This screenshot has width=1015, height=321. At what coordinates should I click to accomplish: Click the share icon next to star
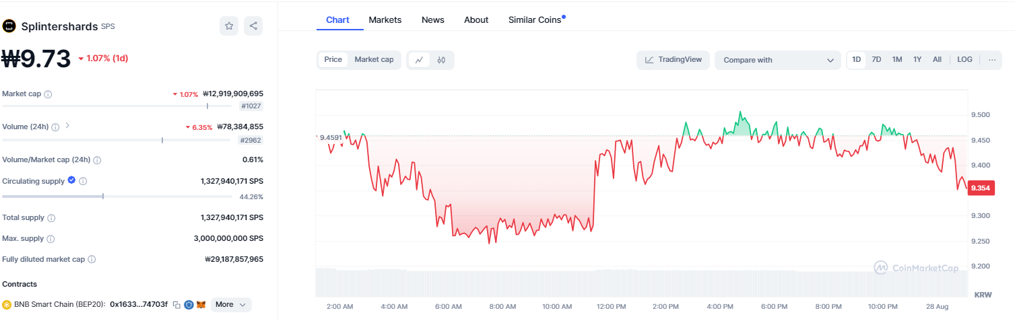(253, 26)
